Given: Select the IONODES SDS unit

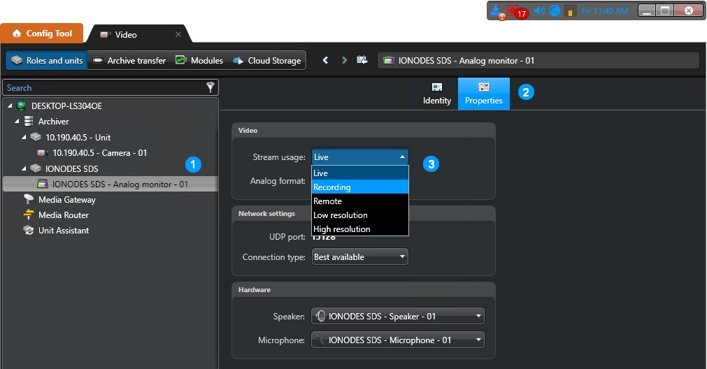Looking at the screenshot, I should point(71,169).
